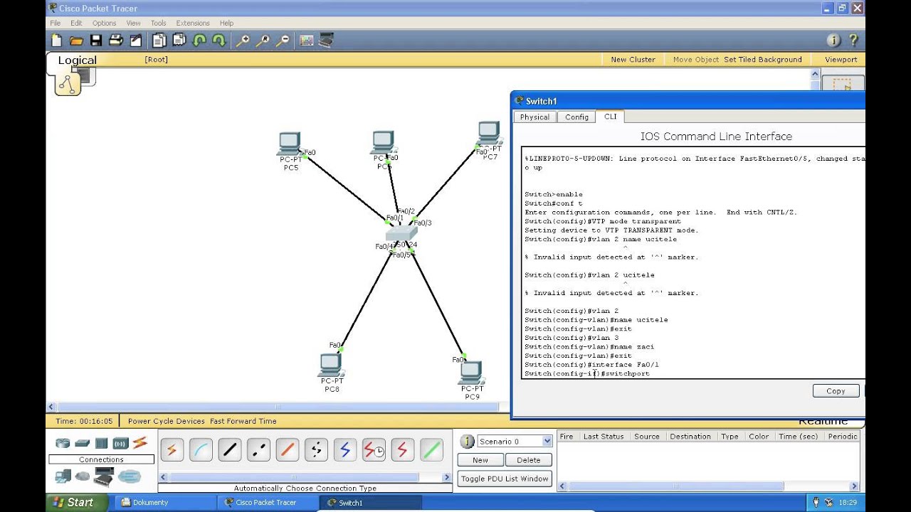Reset zoom with the R magnifier
The image size is (911, 512).
(x=263, y=41)
